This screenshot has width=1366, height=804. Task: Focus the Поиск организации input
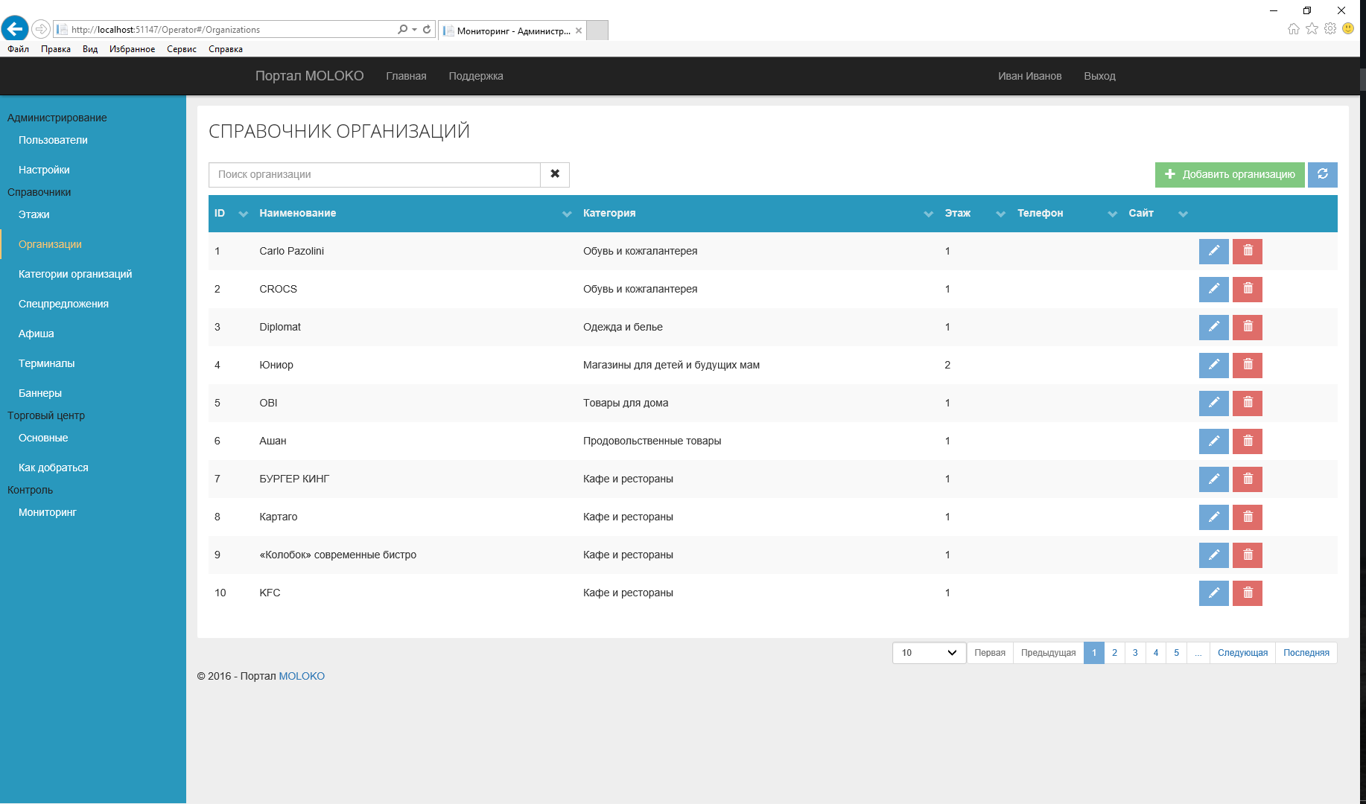[374, 174]
